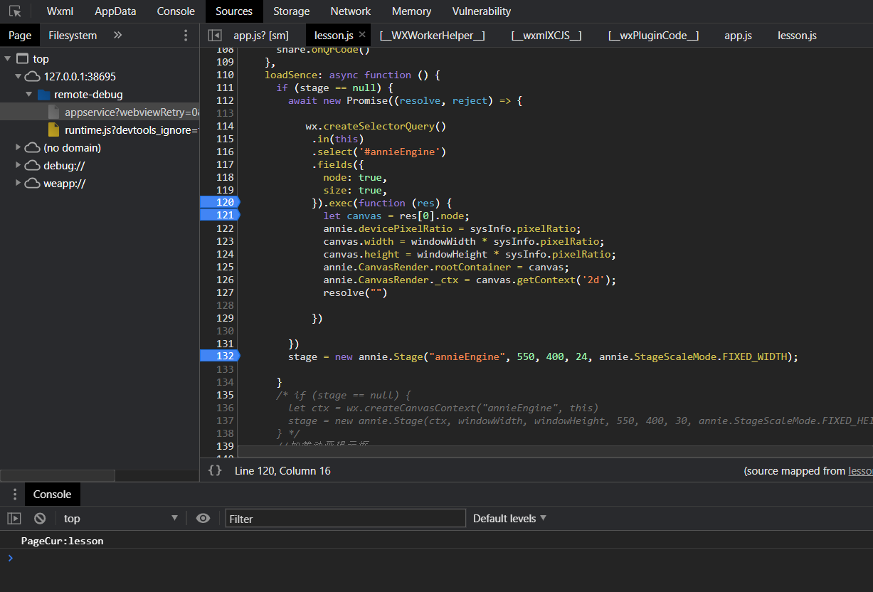
Task: Open the navigator pane three-dot menu
Action: coord(186,35)
